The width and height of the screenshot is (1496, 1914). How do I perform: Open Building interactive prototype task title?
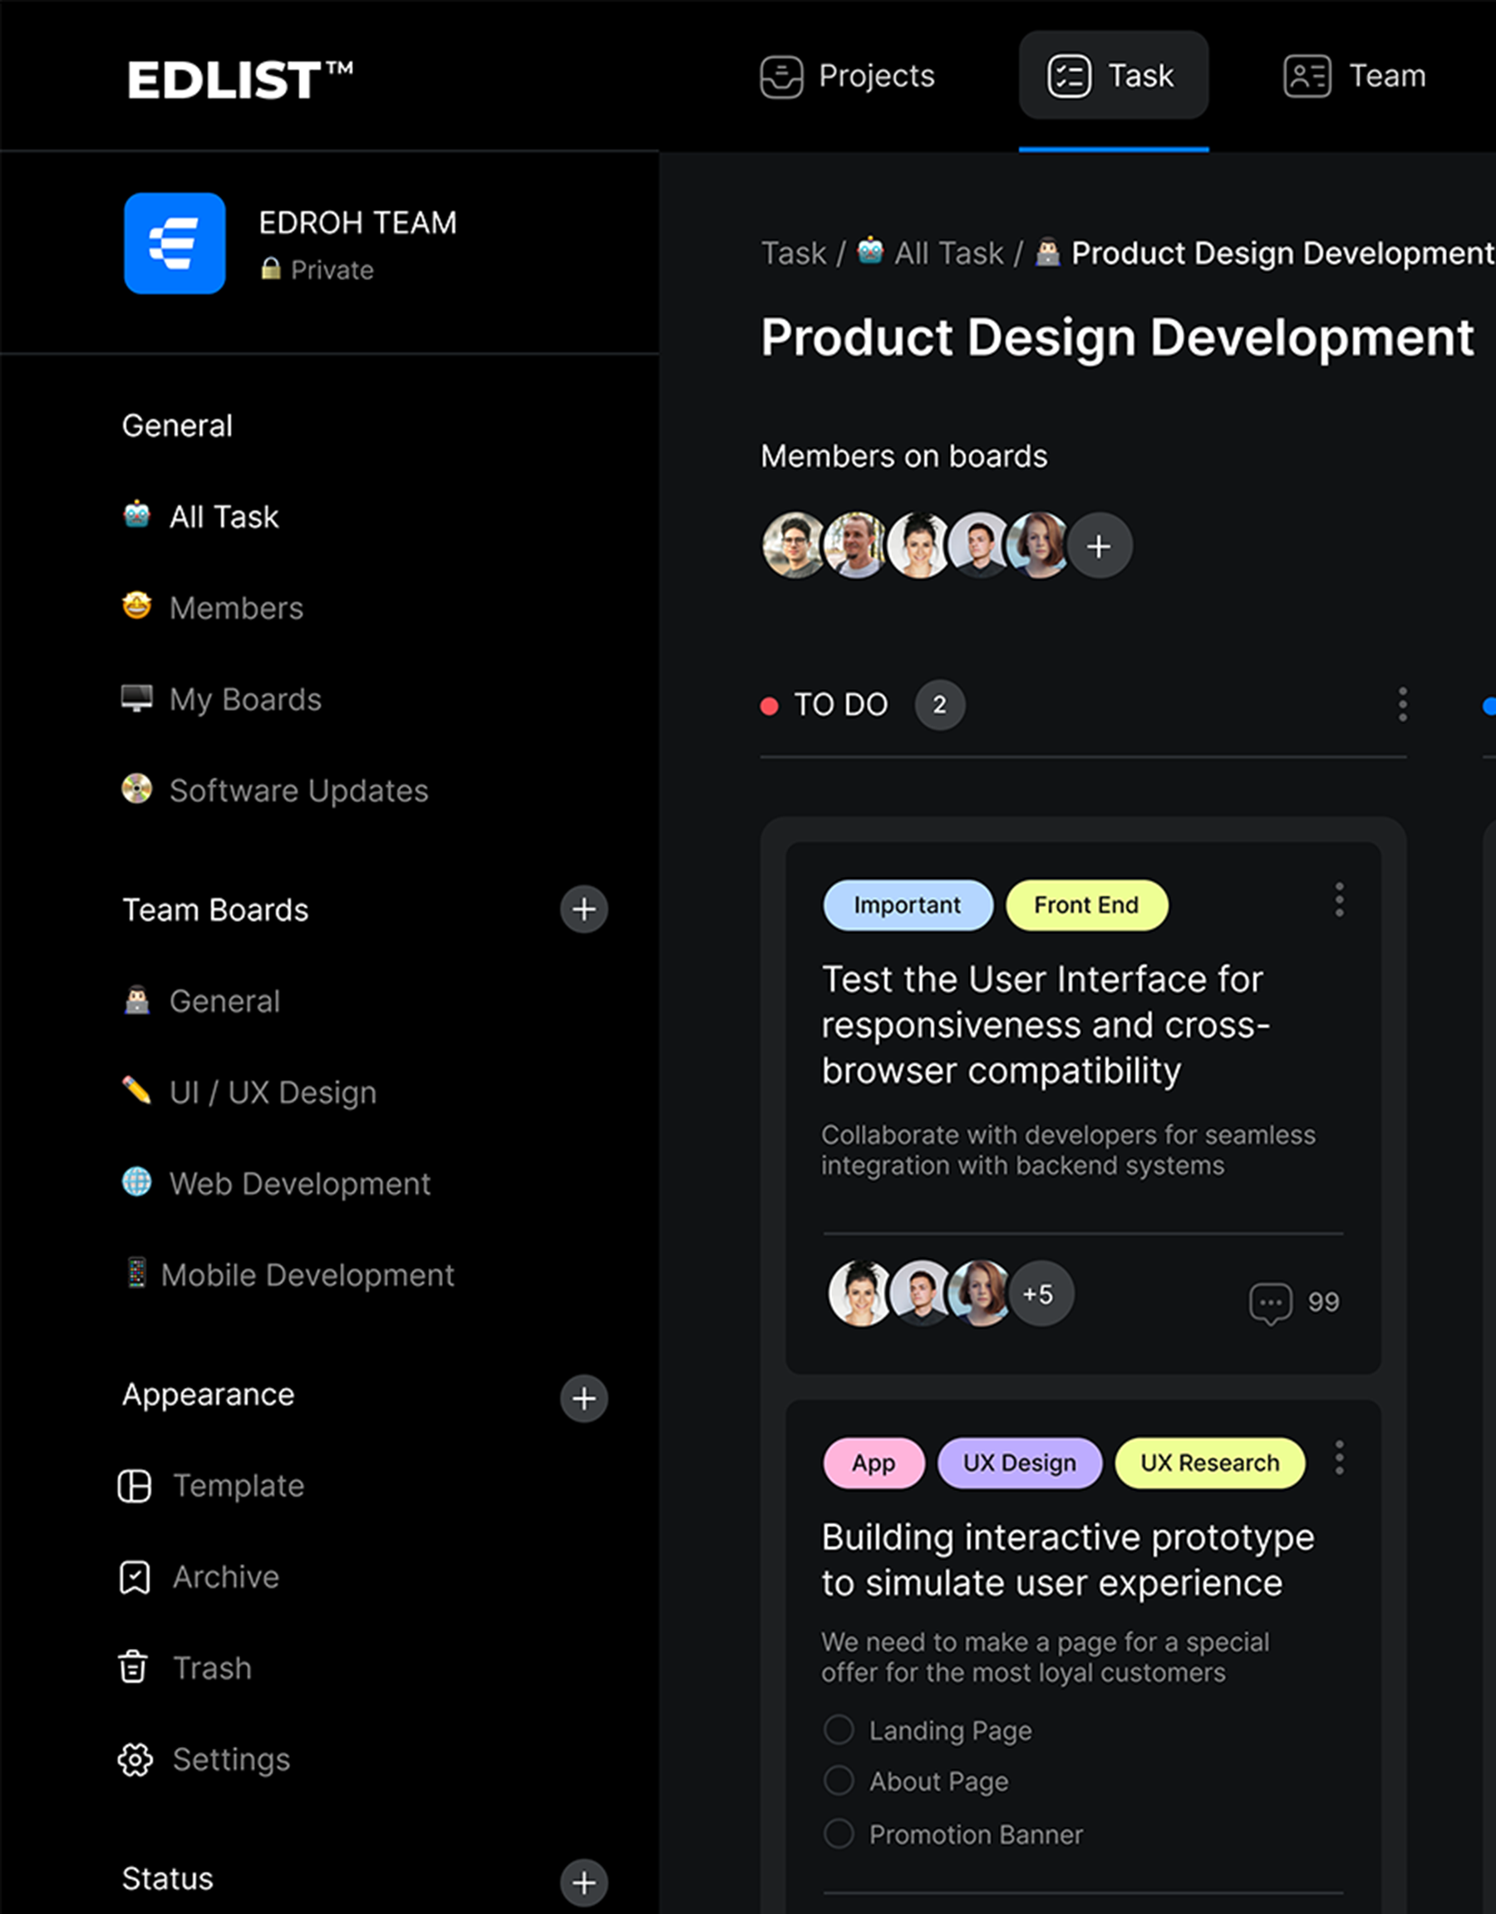tap(1068, 1560)
